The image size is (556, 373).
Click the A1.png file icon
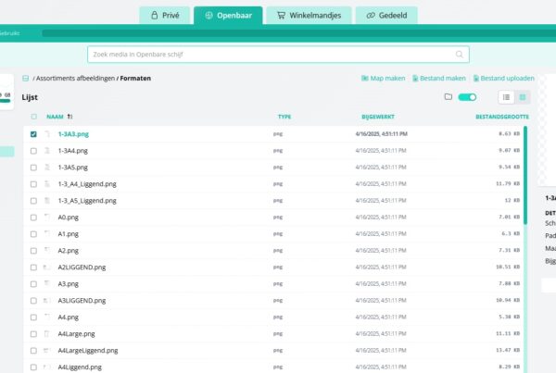pyautogui.click(x=47, y=234)
